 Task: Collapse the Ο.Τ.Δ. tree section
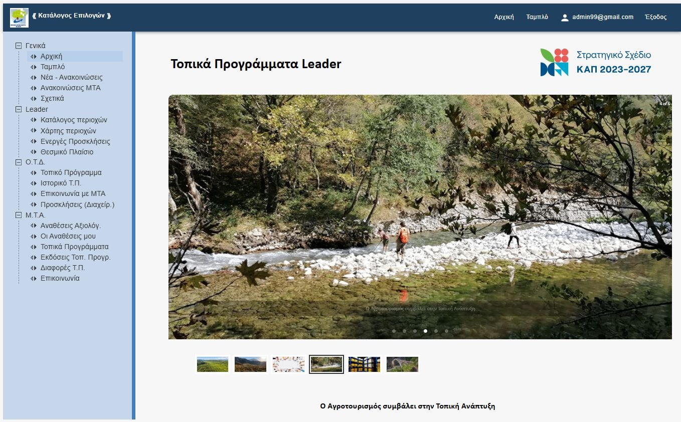[19, 162]
